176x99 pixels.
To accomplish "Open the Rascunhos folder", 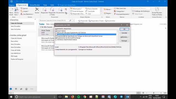I will tap(15, 41).
